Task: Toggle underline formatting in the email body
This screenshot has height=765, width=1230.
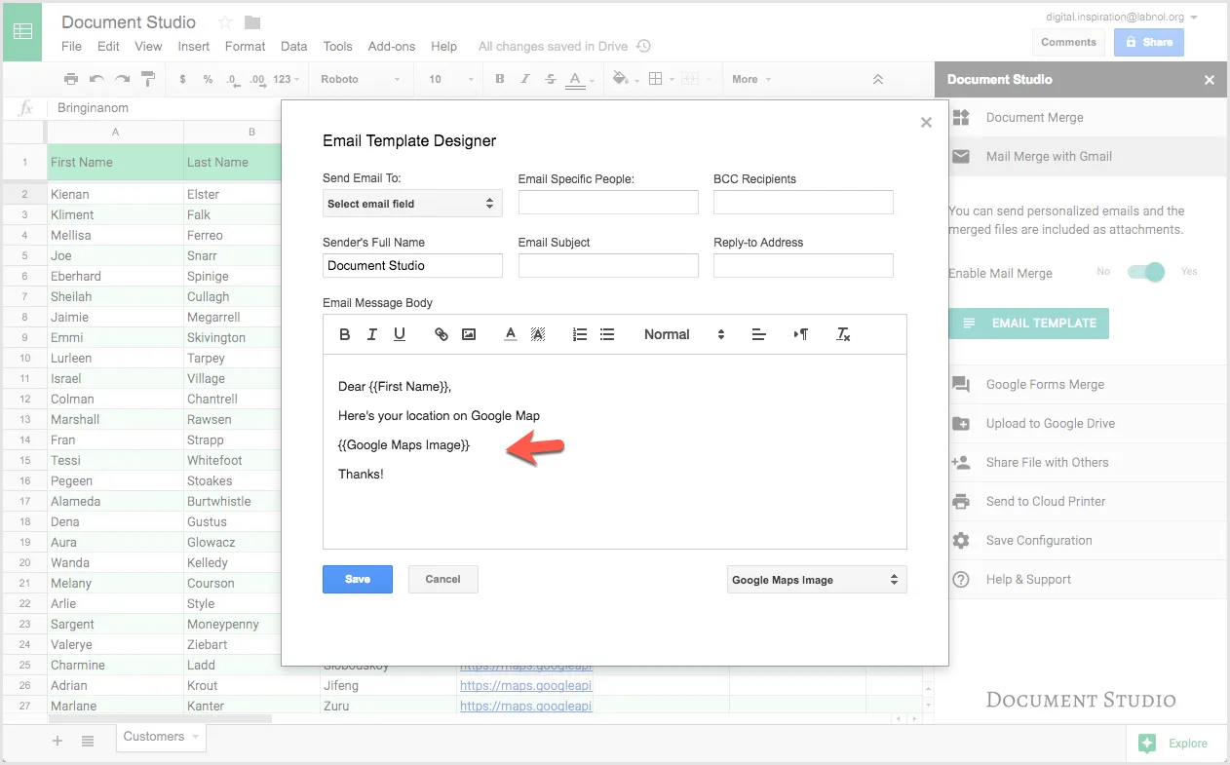Action: pyautogui.click(x=400, y=333)
